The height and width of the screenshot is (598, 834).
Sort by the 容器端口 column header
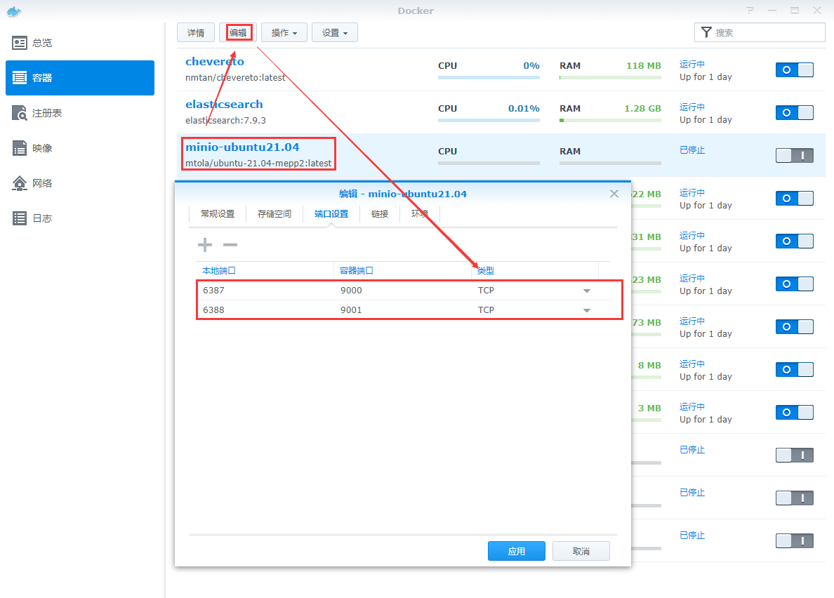403,270
